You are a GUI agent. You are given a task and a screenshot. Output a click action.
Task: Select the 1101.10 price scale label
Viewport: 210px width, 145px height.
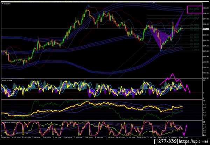pyautogui.click(x=206, y=19)
